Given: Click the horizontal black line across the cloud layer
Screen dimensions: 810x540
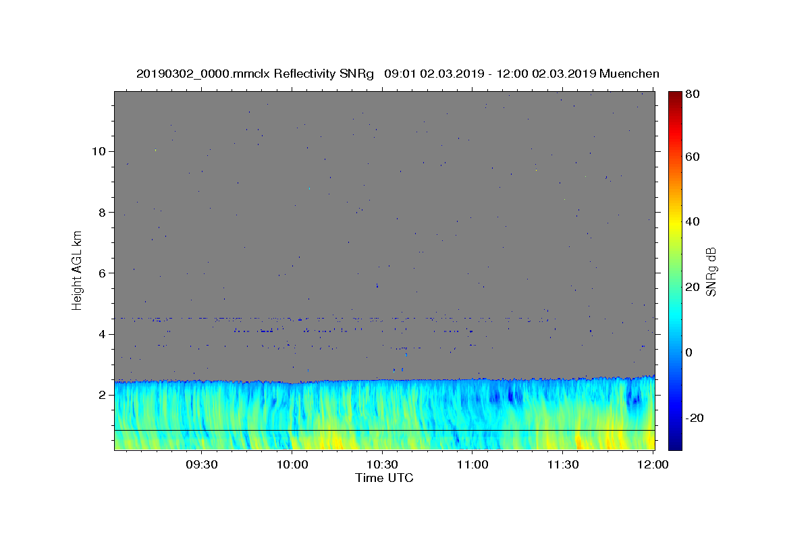Looking at the screenshot, I should coord(384,431).
